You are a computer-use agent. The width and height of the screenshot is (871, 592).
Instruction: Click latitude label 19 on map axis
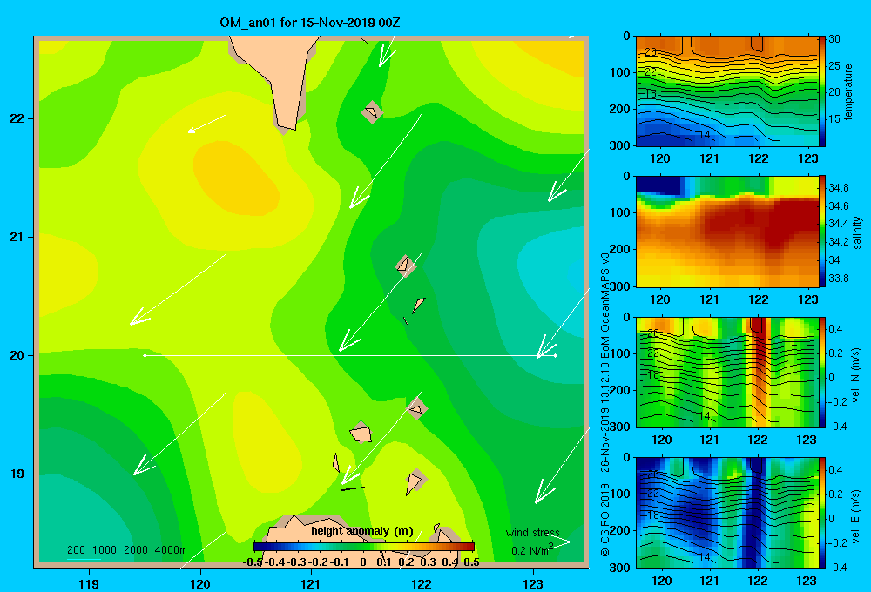[x=17, y=474]
